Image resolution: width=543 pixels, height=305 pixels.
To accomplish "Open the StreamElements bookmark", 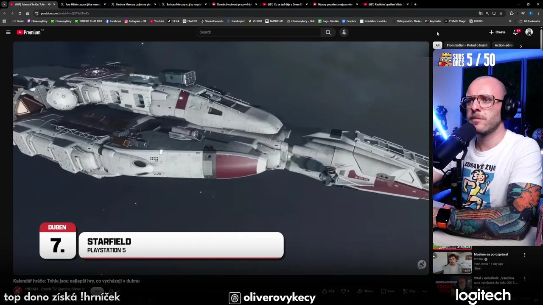I will click(212, 21).
